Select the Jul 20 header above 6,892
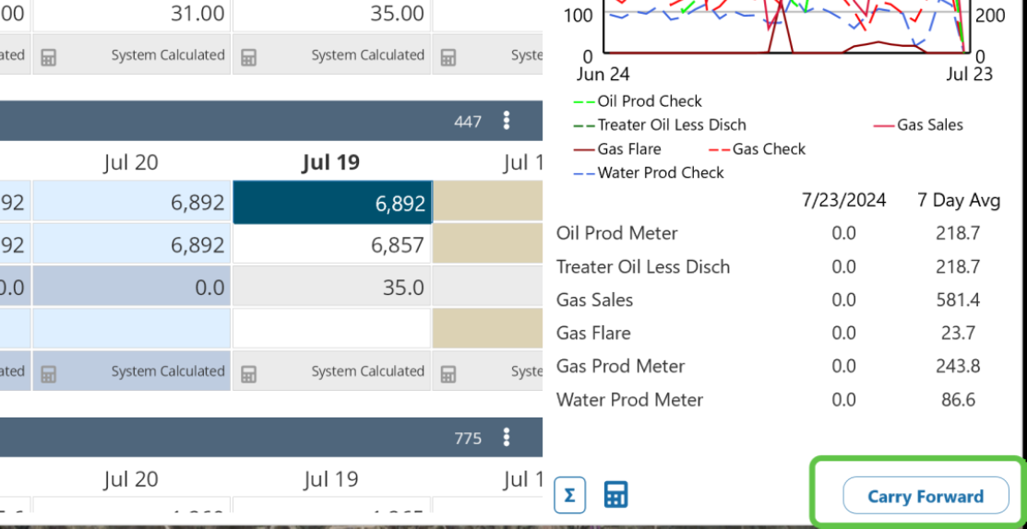The width and height of the screenshot is (1027, 529). pos(131,163)
